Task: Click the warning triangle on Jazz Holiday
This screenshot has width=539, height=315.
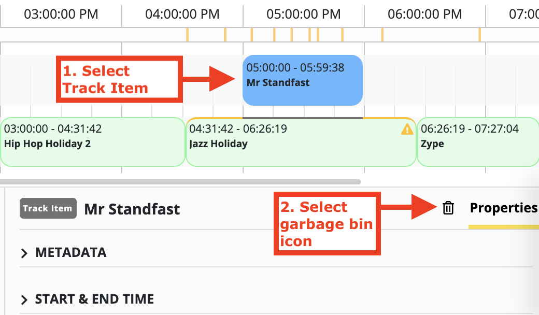Action: pos(407,129)
